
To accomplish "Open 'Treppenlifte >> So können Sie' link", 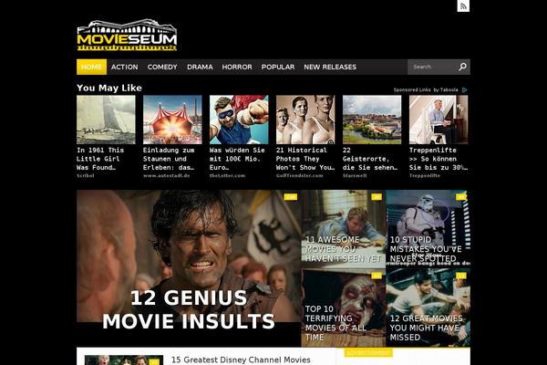I will point(439,159).
